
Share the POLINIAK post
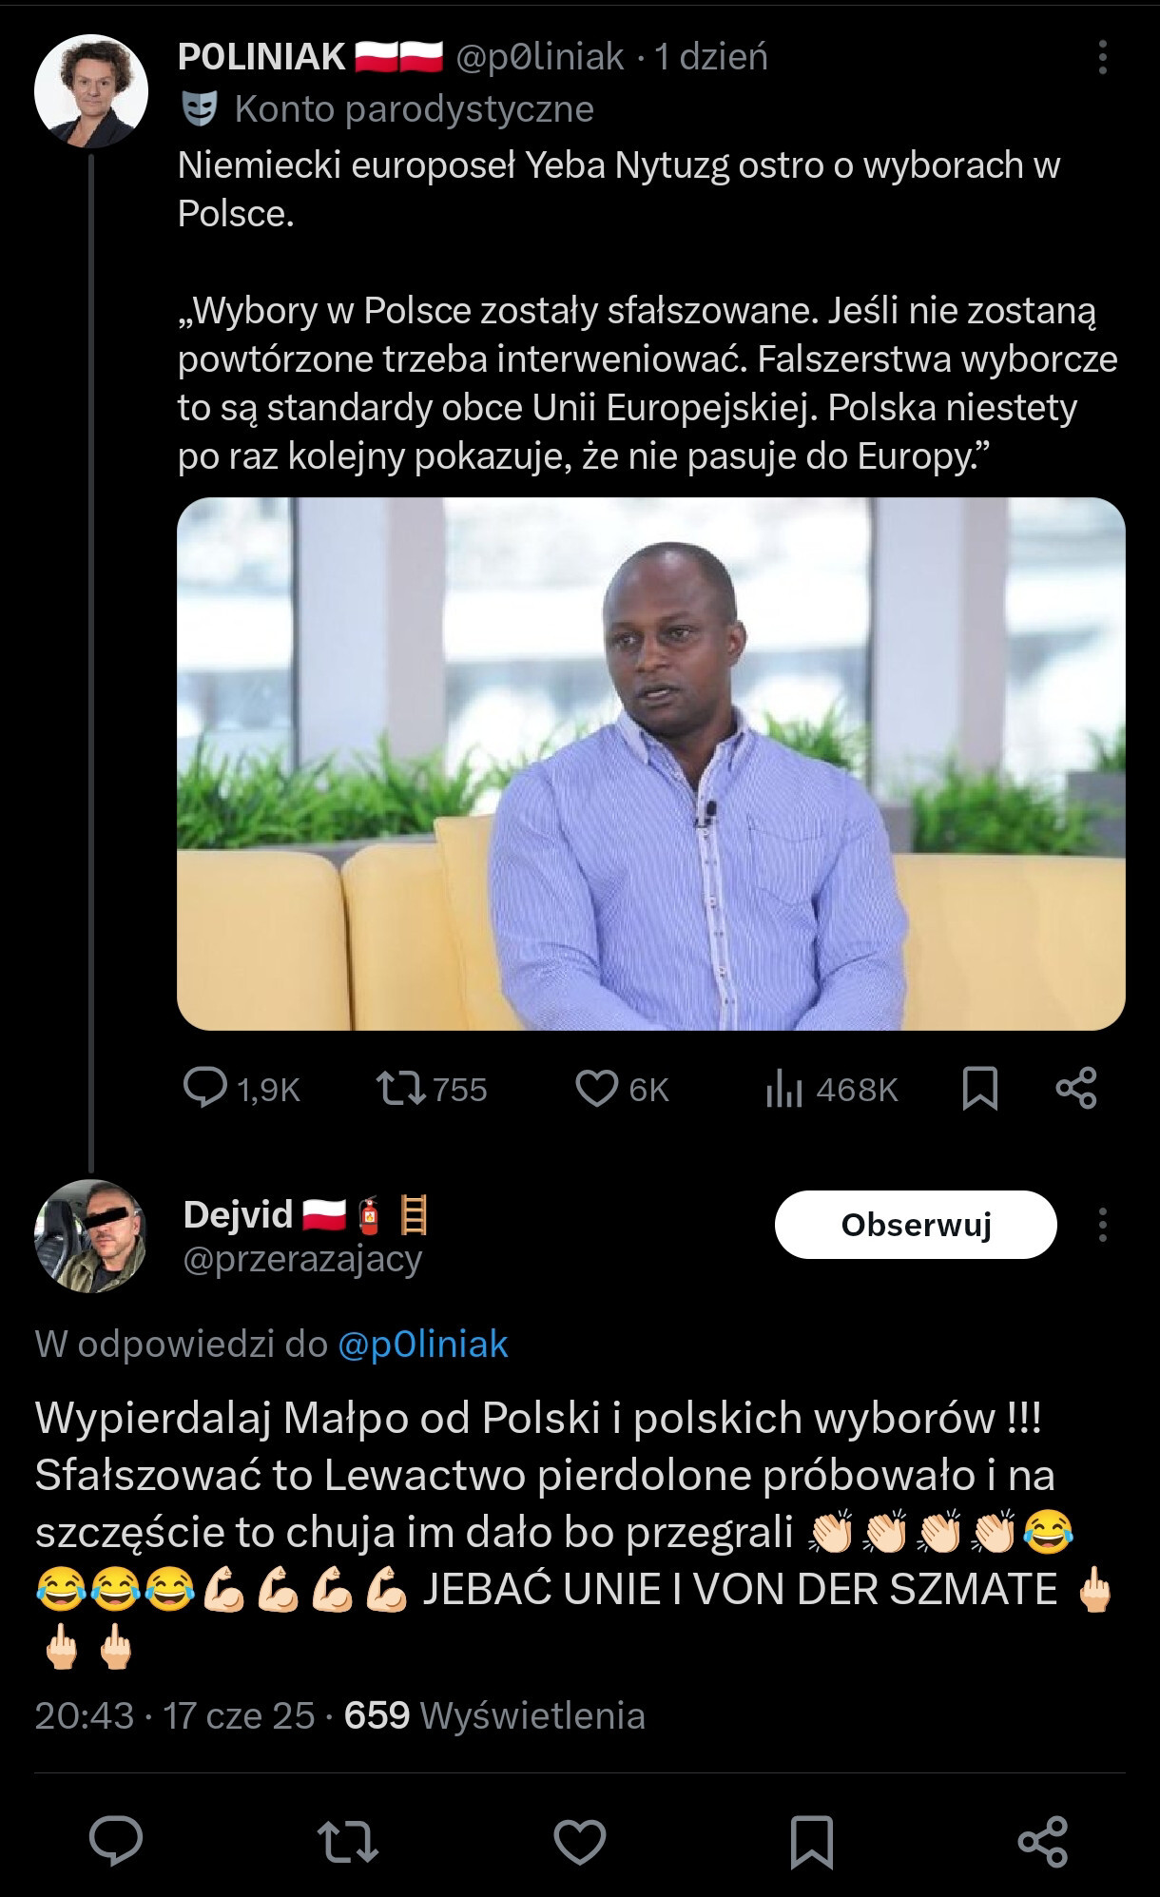click(1076, 1089)
